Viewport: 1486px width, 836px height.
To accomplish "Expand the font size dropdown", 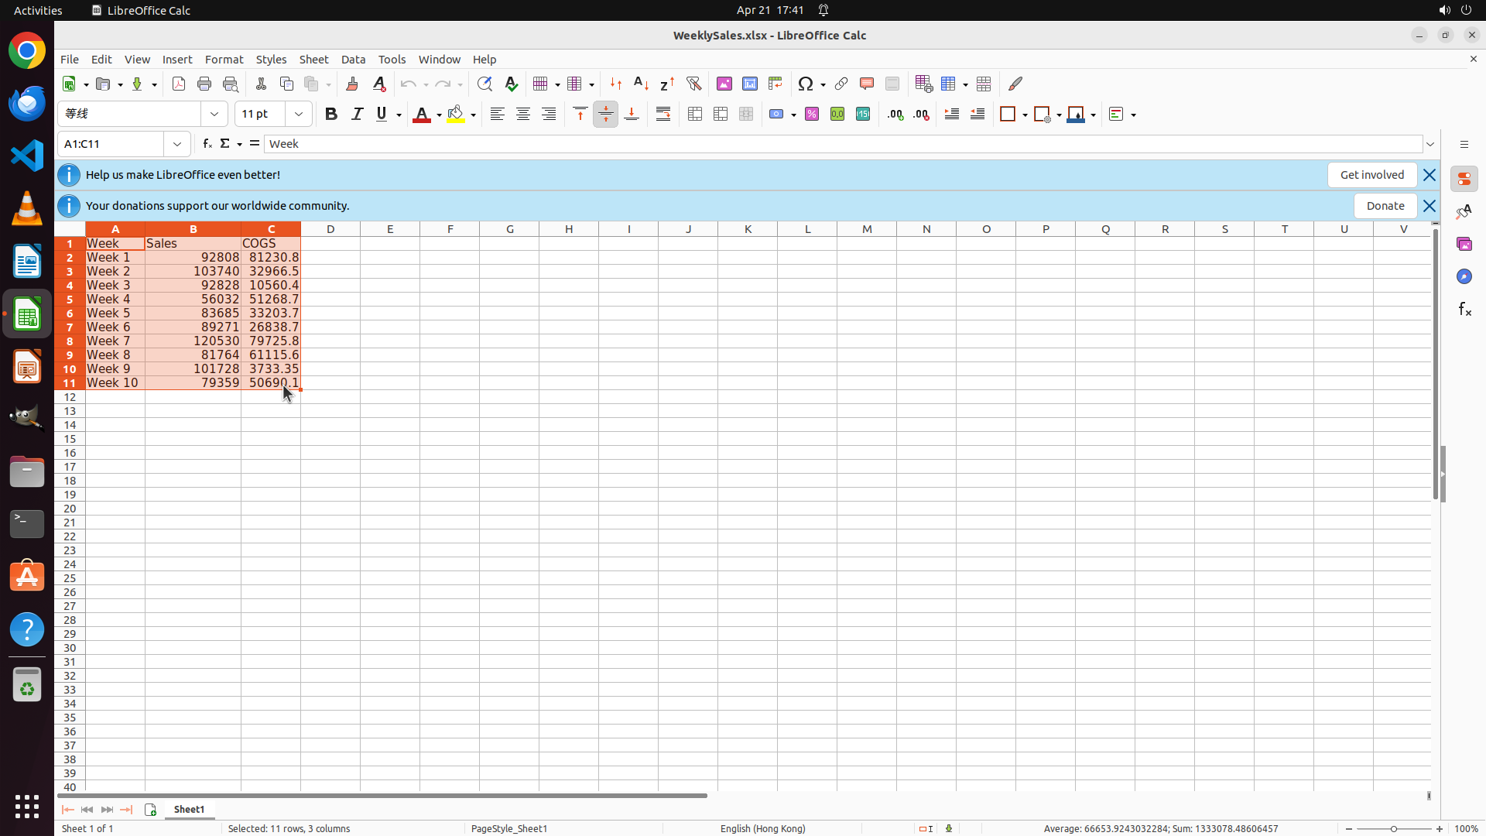I will click(299, 115).
